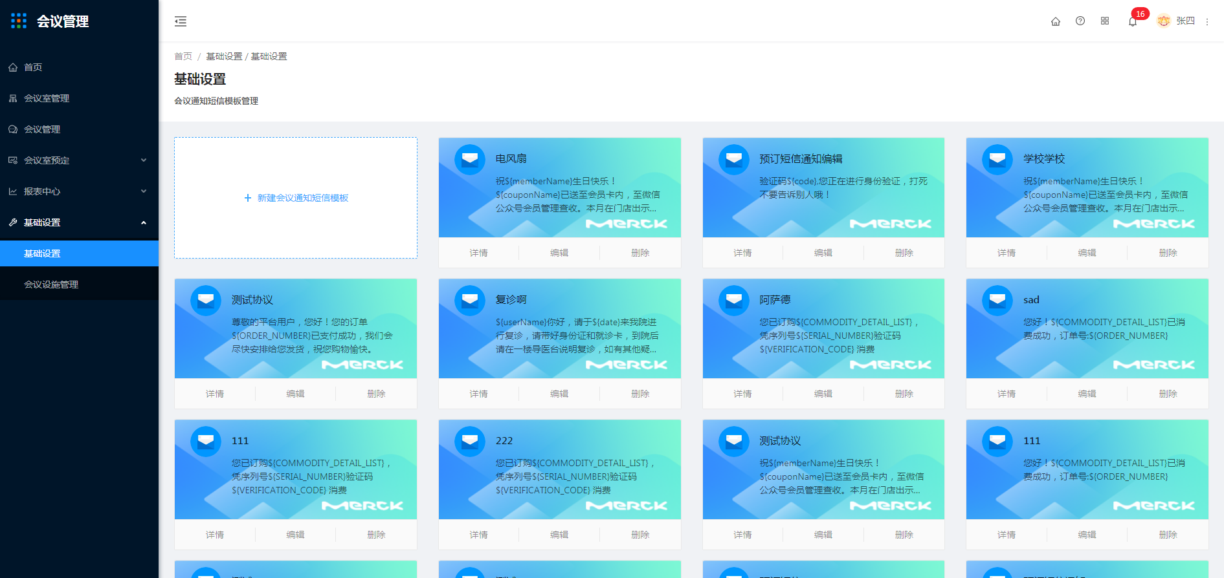The width and height of the screenshot is (1224, 578).
Task: Click the 电风扇 template title
Action: click(x=511, y=159)
